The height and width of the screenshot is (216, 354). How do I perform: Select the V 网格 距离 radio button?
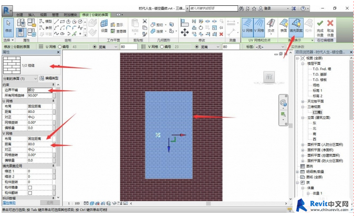[197, 47]
